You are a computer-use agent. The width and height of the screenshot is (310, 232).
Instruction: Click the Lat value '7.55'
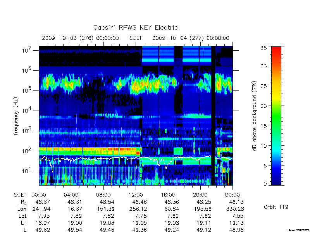[238, 216]
